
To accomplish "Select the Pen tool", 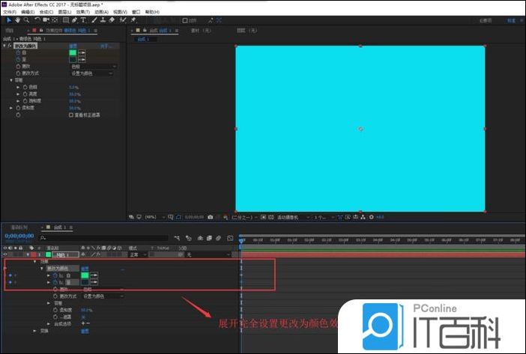I will coord(74,20).
